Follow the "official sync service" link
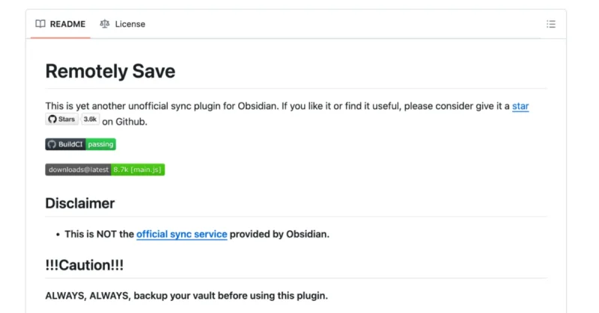The width and height of the screenshot is (599, 313). coord(182,234)
